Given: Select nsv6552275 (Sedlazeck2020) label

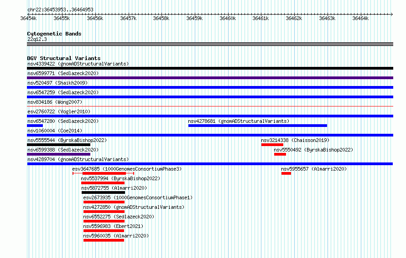Looking at the screenshot, I should click(119, 217).
